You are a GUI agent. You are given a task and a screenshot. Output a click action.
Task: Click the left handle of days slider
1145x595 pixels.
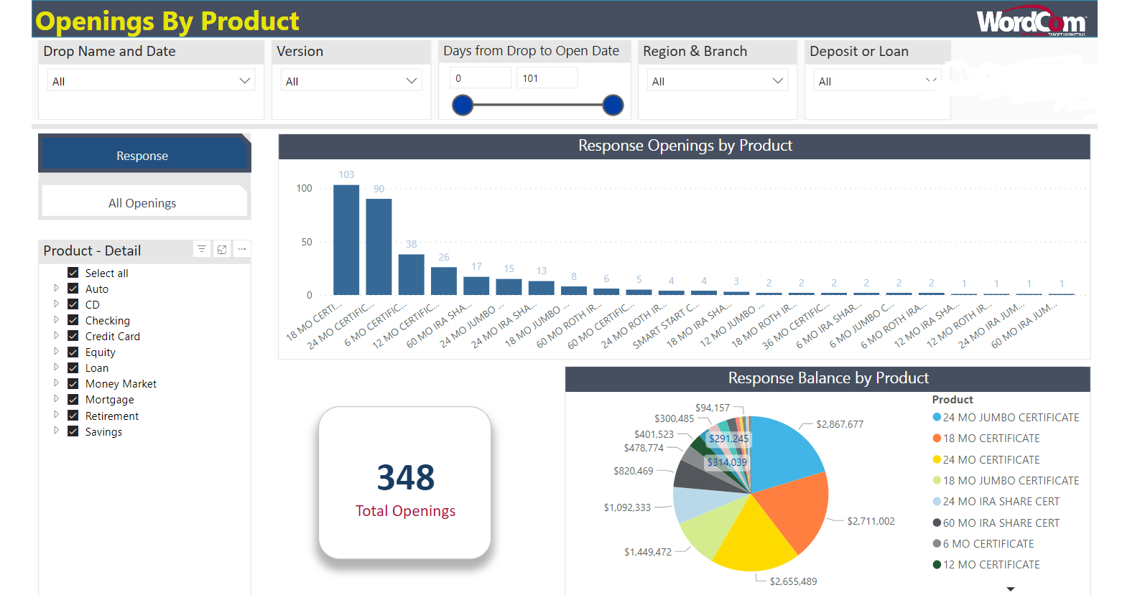tap(463, 106)
